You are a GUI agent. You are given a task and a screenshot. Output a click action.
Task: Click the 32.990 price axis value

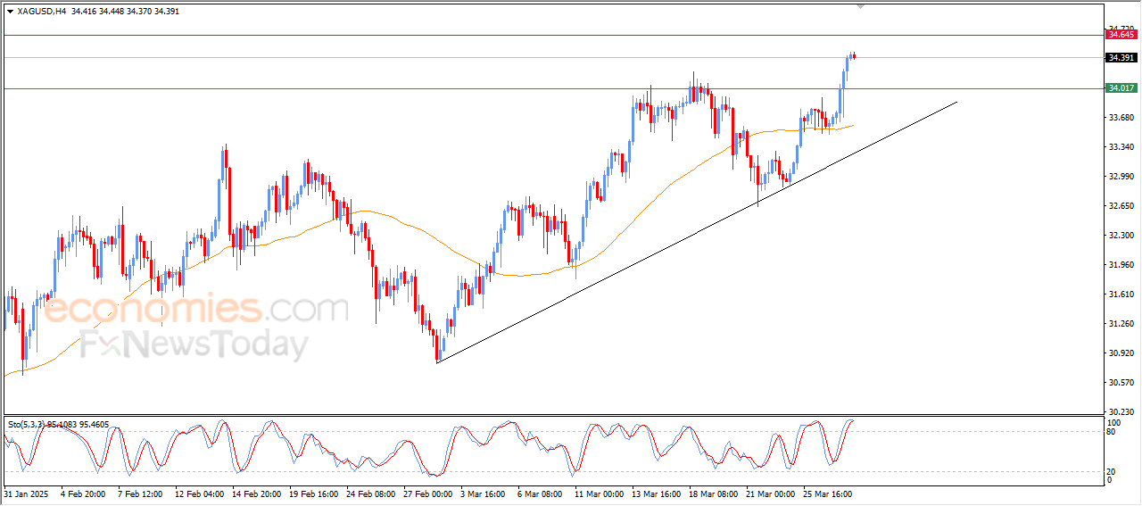tap(1121, 176)
